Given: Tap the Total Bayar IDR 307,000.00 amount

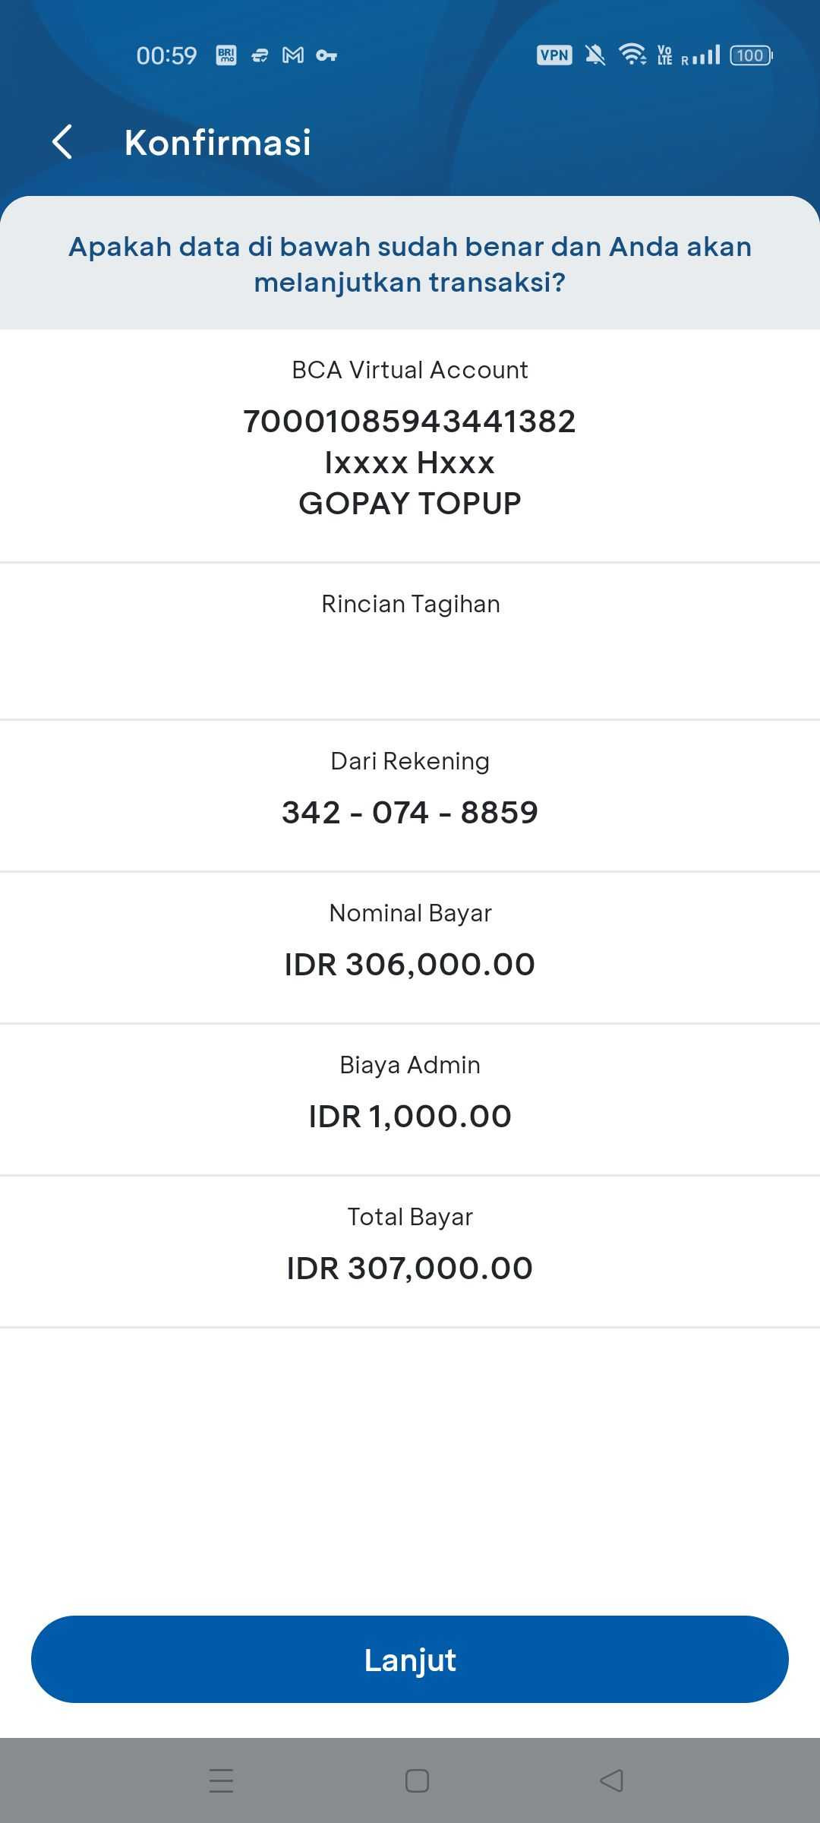Looking at the screenshot, I should [x=410, y=1269].
